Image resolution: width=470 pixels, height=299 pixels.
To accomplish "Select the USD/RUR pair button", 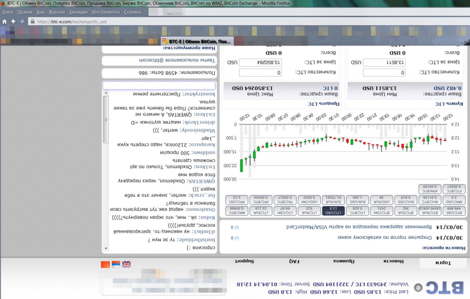I will tap(382, 199).
